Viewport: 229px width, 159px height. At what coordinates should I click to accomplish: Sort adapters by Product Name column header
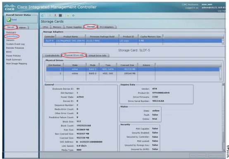click(71, 37)
